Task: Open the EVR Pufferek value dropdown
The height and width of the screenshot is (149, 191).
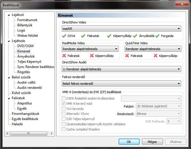Action: click(x=174, y=121)
